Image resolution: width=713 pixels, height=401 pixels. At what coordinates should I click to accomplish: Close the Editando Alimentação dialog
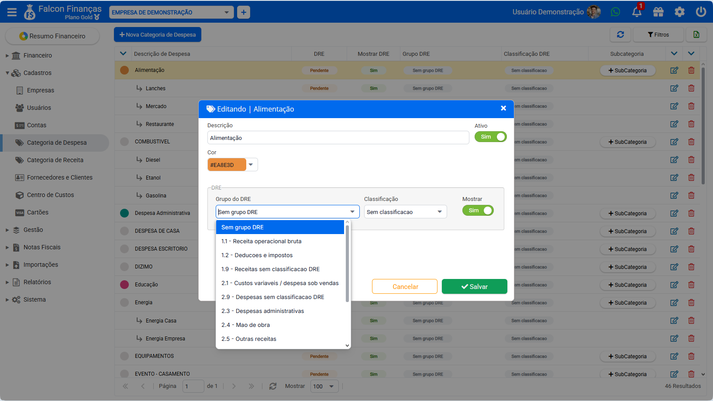pos(503,108)
